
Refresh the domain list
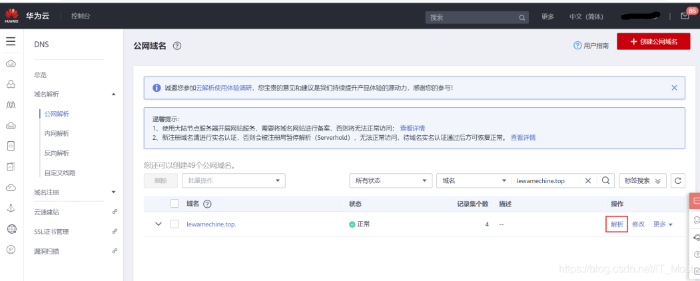click(677, 180)
